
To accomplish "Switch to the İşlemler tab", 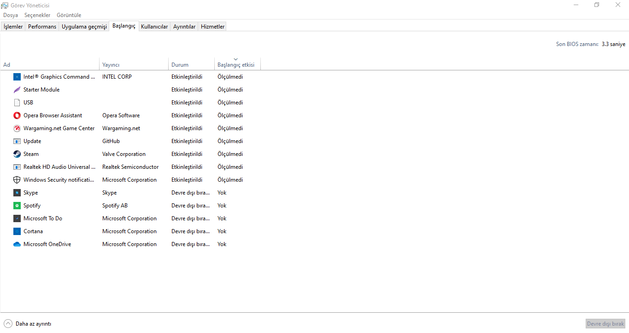I will [13, 27].
